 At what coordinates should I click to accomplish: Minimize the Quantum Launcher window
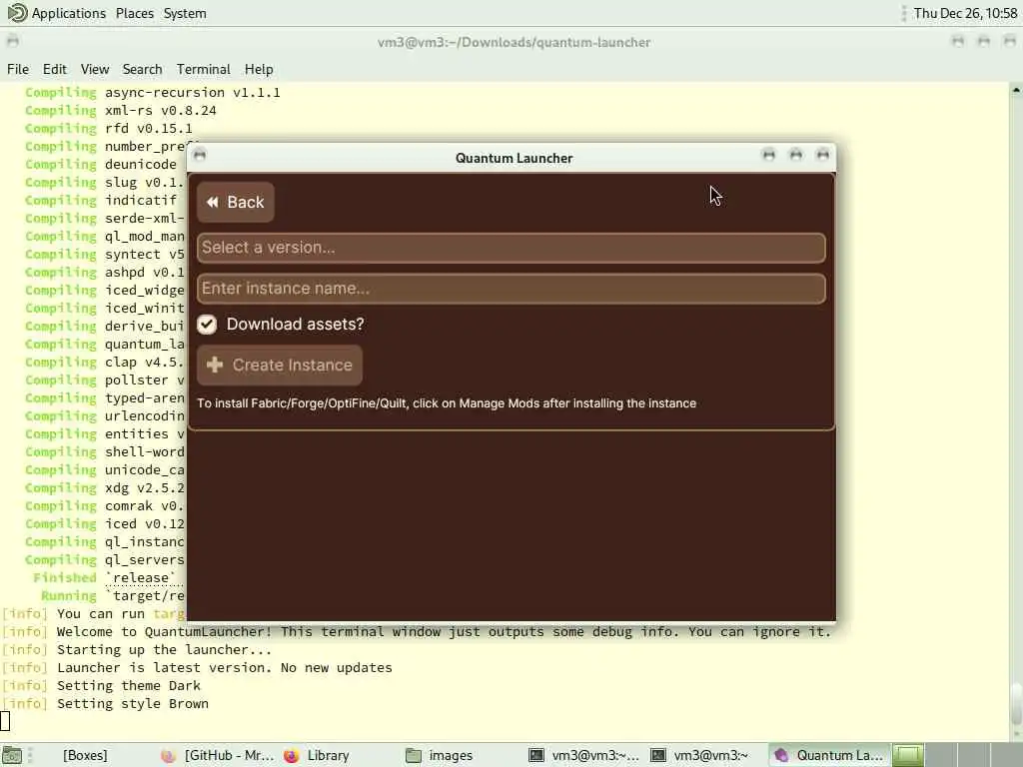click(769, 155)
